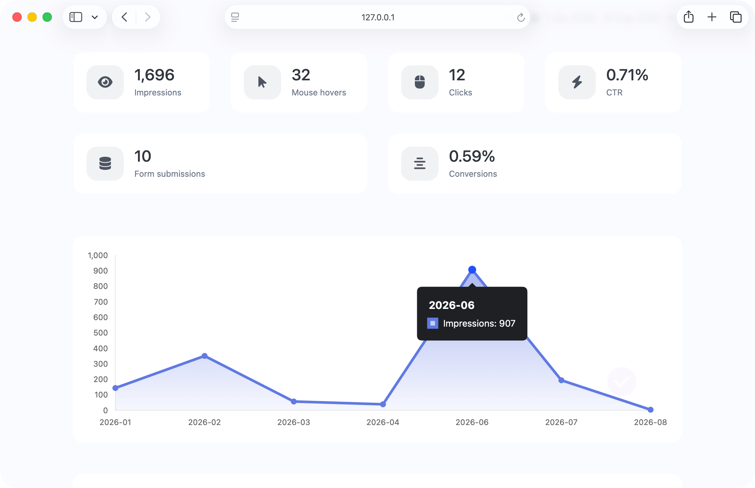Viewport: 755px width, 488px height.
Task: Click the Mouse hovers label
Action: pos(319,93)
